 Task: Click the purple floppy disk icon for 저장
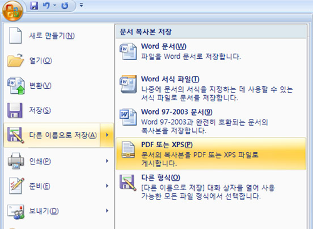(15, 110)
